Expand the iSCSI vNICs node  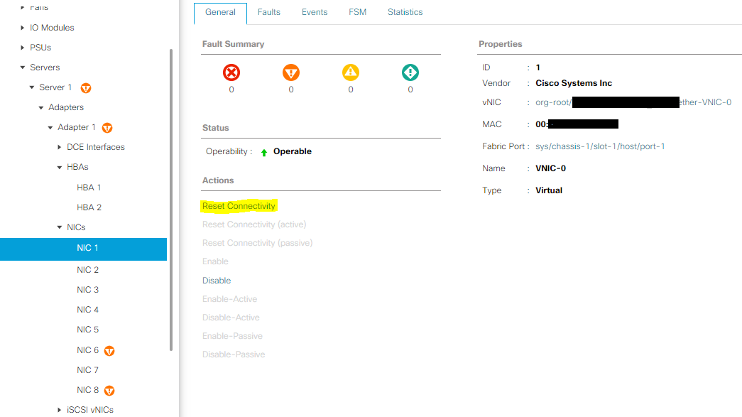[x=60, y=409]
